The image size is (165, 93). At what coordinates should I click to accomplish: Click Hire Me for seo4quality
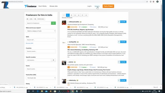[x=122, y=42]
